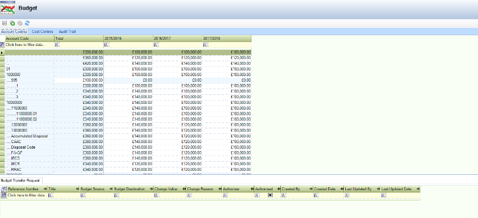This screenshot has width=478, height=218.
Task: Pin the Last Updated Date column
Action: click(x=418, y=189)
